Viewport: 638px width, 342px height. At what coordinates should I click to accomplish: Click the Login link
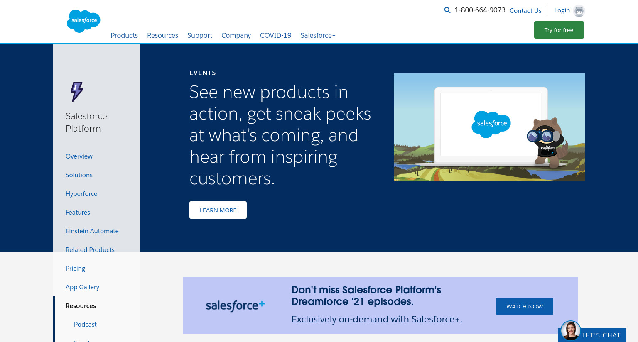click(562, 10)
